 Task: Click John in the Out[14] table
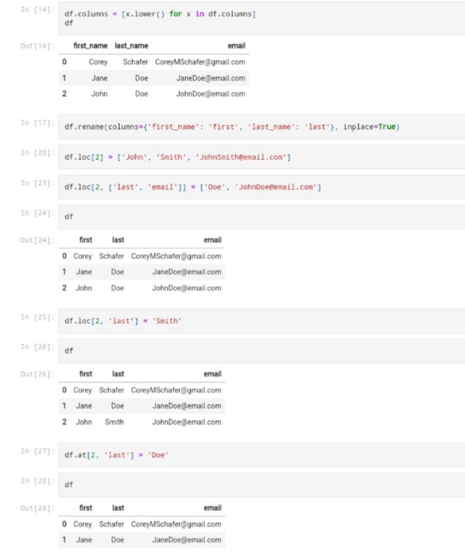coord(99,94)
